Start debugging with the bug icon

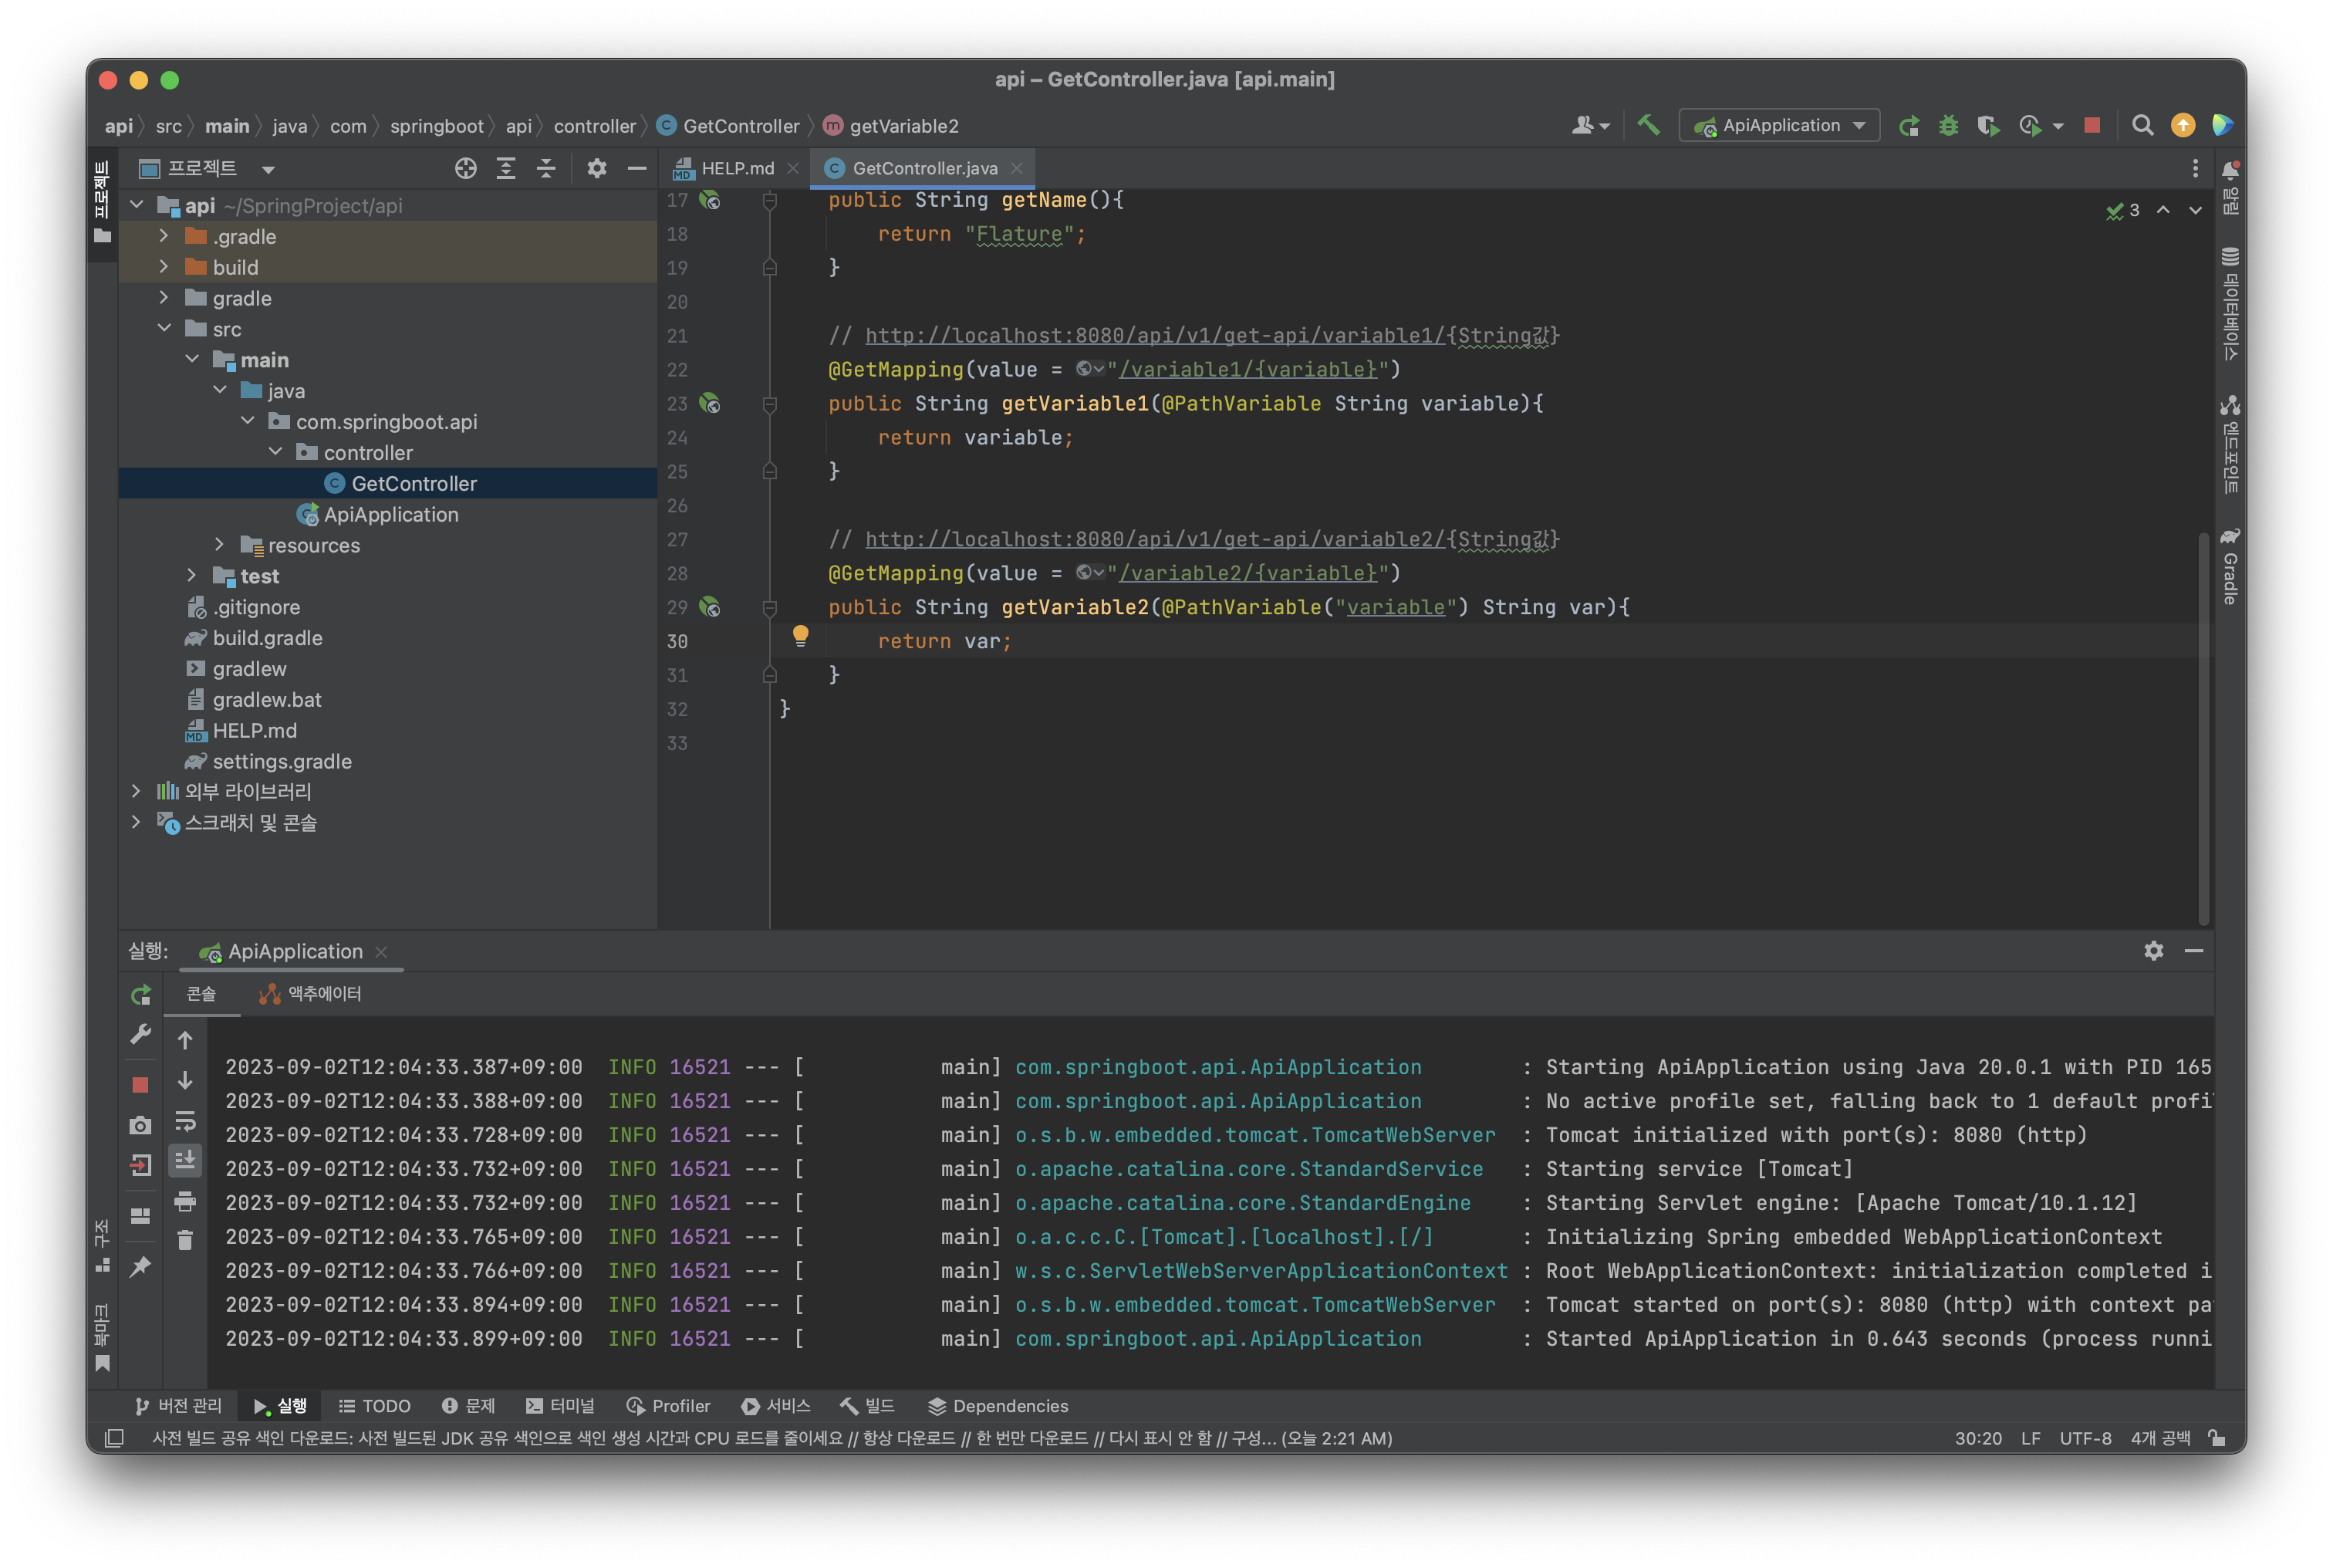(x=1948, y=125)
